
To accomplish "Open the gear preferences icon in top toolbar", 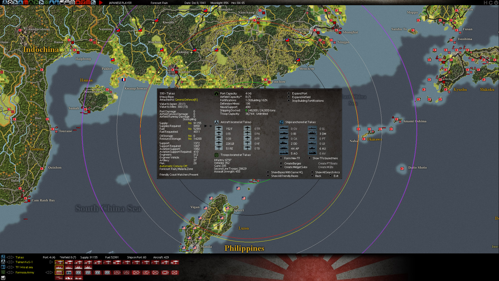I will tap(10, 3).
